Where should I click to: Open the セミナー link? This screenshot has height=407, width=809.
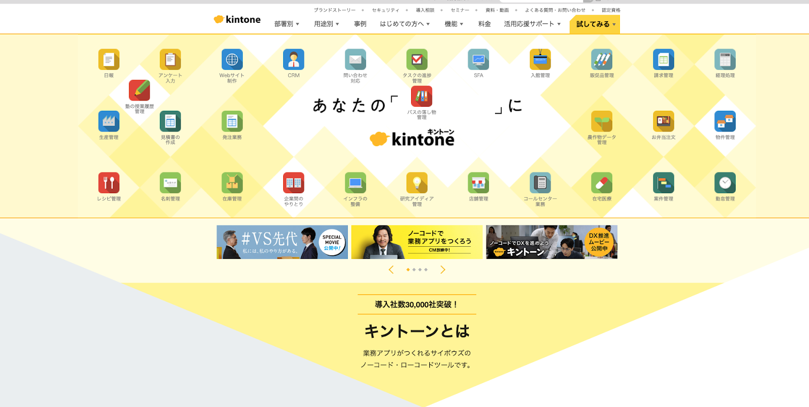click(x=460, y=10)
